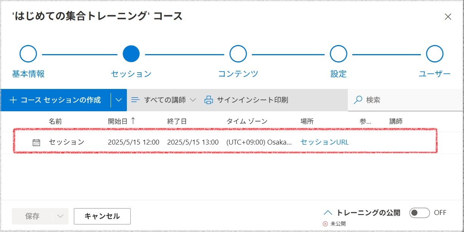
Task: Toggle the トレーニングの公開 switch on
Action: (420, 213)
